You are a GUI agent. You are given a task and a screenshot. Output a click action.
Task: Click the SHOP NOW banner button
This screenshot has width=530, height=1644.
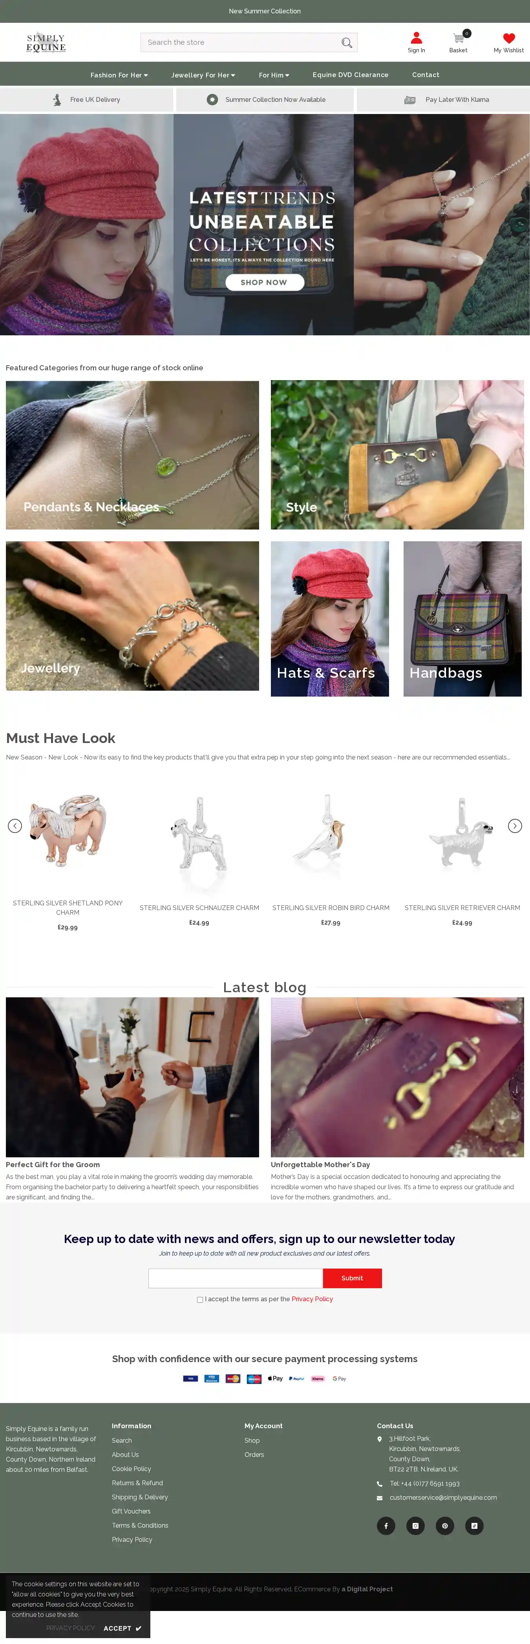264,282
